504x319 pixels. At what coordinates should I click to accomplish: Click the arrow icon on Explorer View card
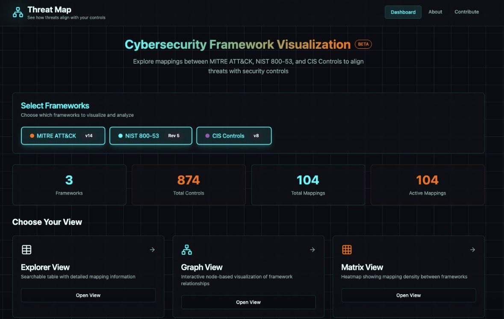[x=152, y=249]
